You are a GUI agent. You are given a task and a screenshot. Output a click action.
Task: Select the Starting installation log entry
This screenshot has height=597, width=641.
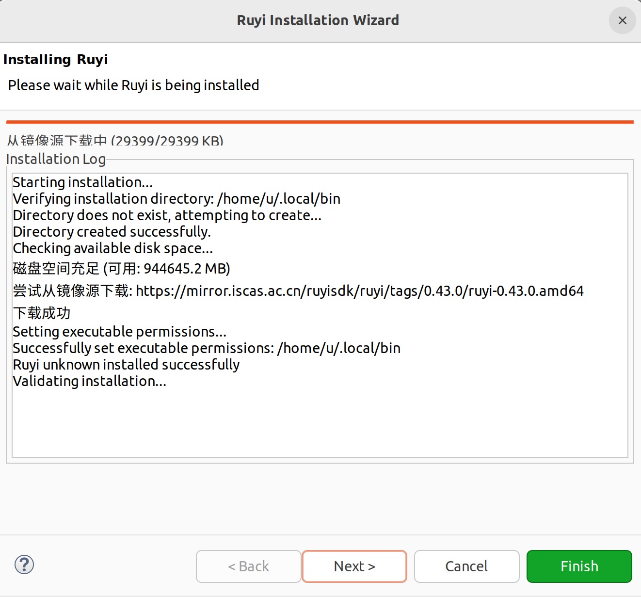[x=82, y=182]
